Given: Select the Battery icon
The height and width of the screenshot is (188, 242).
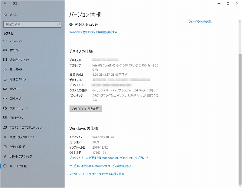Looking at the screenshot, I should (5, 89).
